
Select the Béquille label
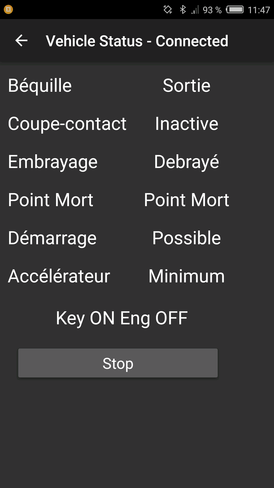click(40, 85)
